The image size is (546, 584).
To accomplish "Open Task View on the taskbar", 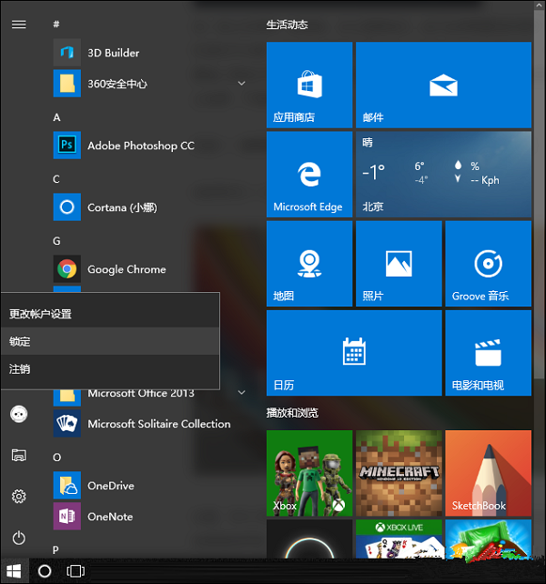I will [x=76, y=571].
